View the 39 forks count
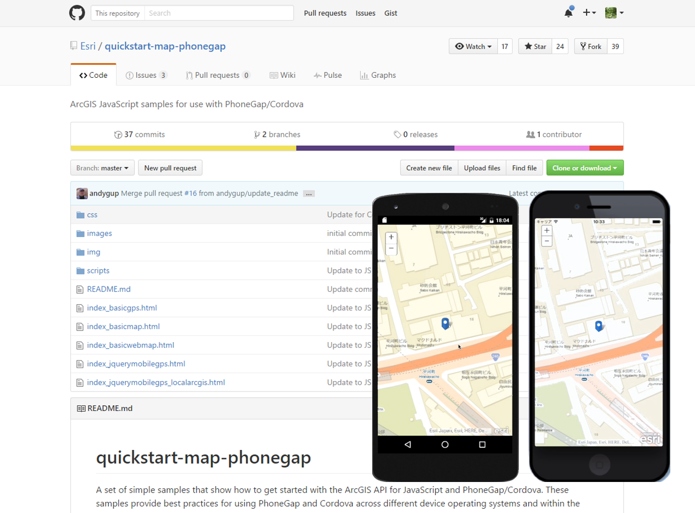 615,46
